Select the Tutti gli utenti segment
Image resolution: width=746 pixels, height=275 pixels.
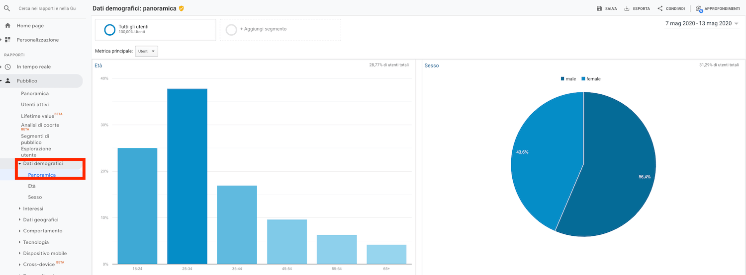155,30
